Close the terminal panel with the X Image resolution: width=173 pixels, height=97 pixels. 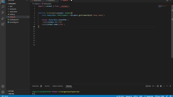click(170, 86)
